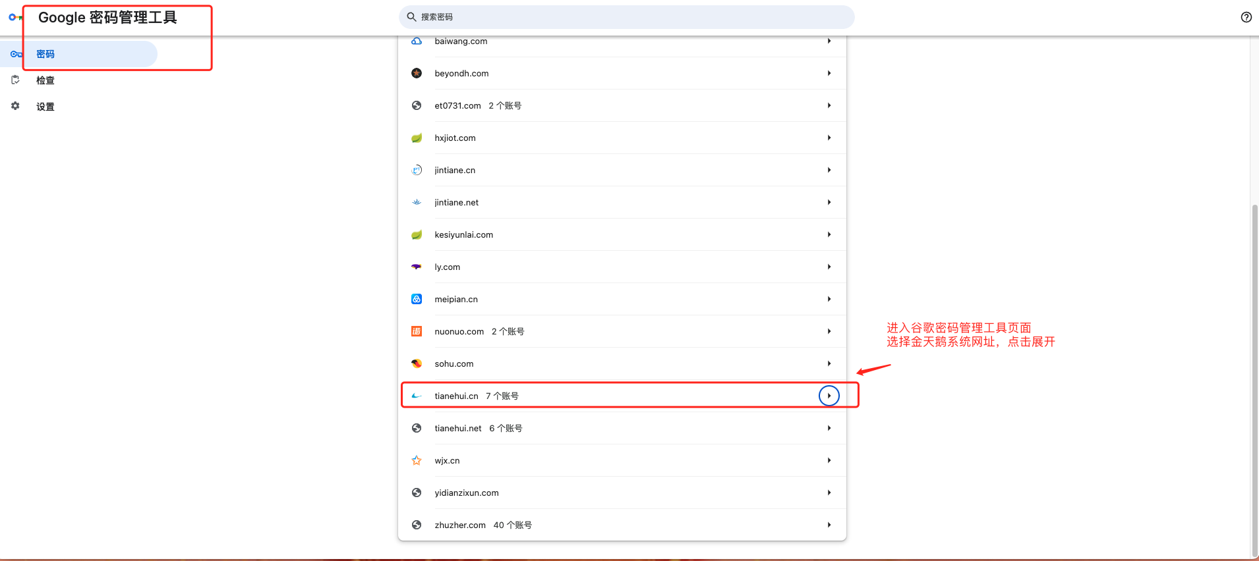Click the kesiyunlai.com leaf favicon
This screenshot has height=561, width=1259.
pyautogui.click(x=417, y=234)
